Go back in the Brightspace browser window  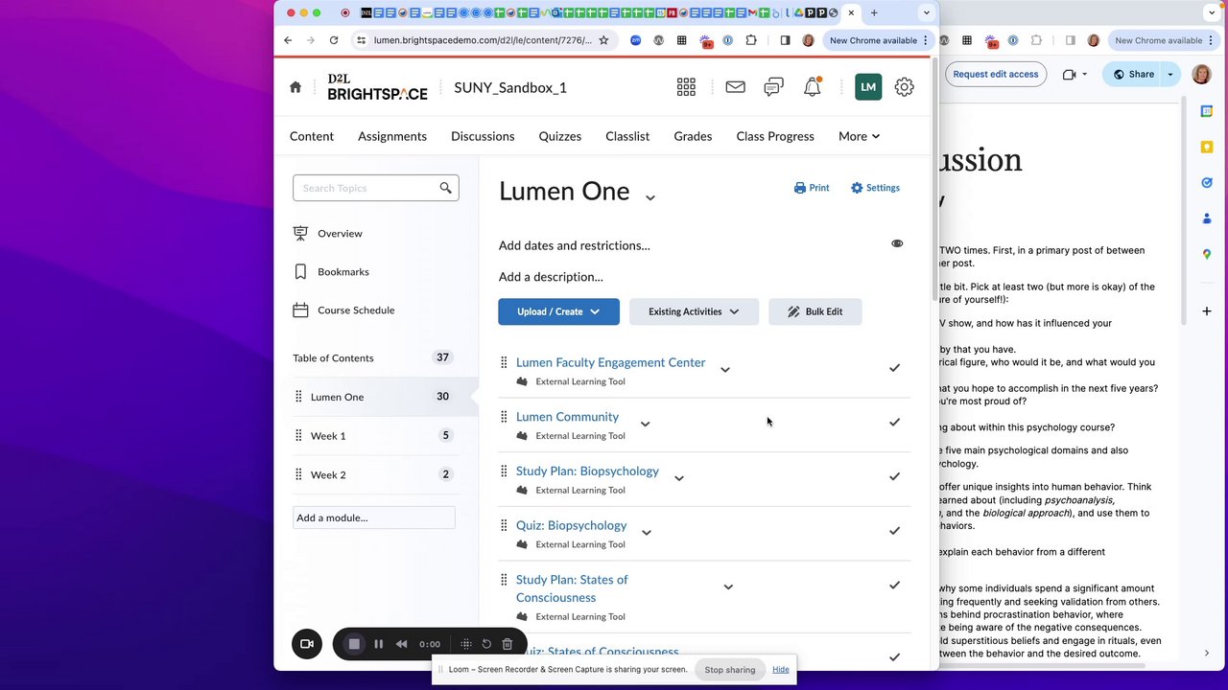pos(288,40)
